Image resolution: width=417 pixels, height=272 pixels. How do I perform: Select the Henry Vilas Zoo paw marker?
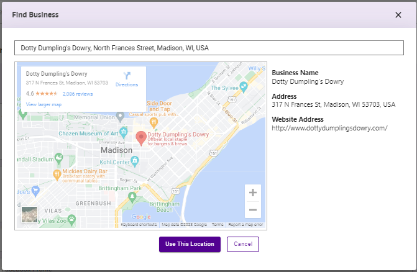(71, 220)
